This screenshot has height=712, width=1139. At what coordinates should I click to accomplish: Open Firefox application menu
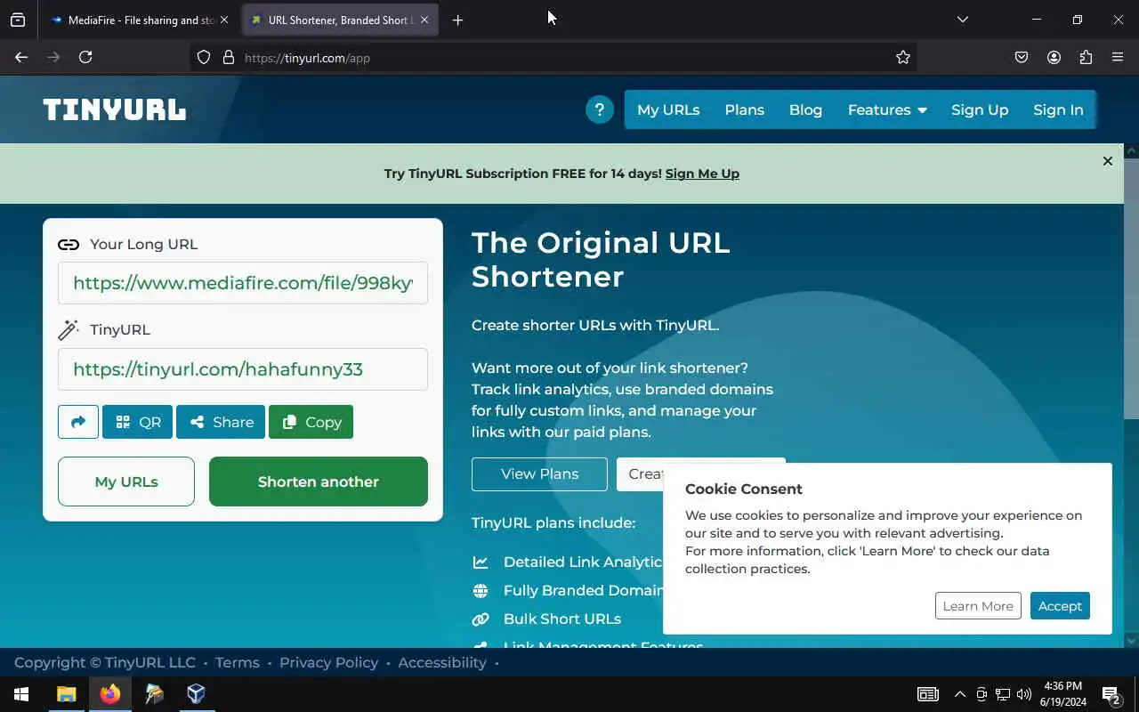pos(1118,57)
